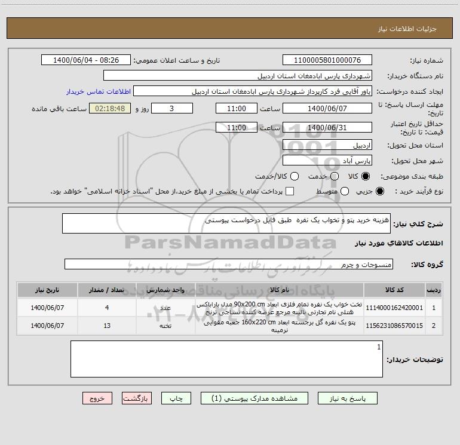Select the خدمت radio button
This screenshot has height=445, width=460.
point(335,176)
